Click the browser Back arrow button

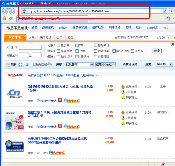pyautogui.click(x=5, y=11)
